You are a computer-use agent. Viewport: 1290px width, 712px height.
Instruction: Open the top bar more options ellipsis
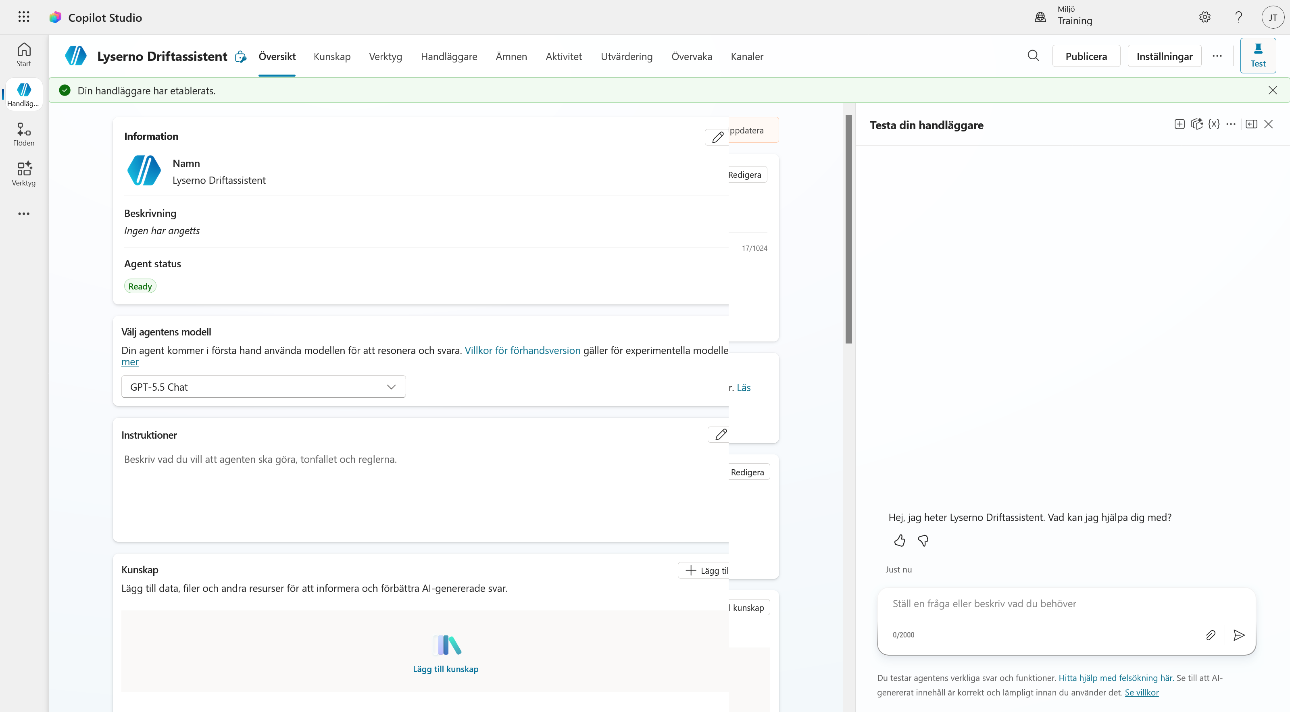[x=1217, y=56]
